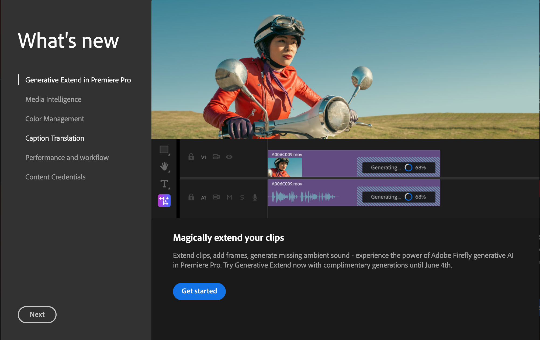This screenshot has width=540, height=340.
Task: Click the audio clip waveform on A1
Action: tap(304, 197)
